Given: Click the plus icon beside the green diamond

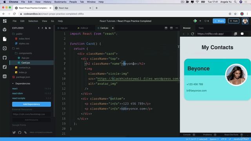Looking at the screenshot, I should [200, 21].
